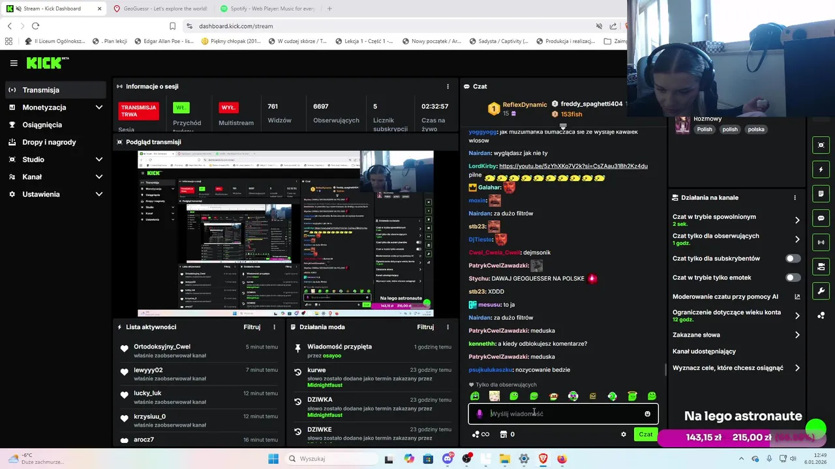
Task: Open Ograniczenie dotyczące wieku konta settings
Action: [x=736, y=315]
